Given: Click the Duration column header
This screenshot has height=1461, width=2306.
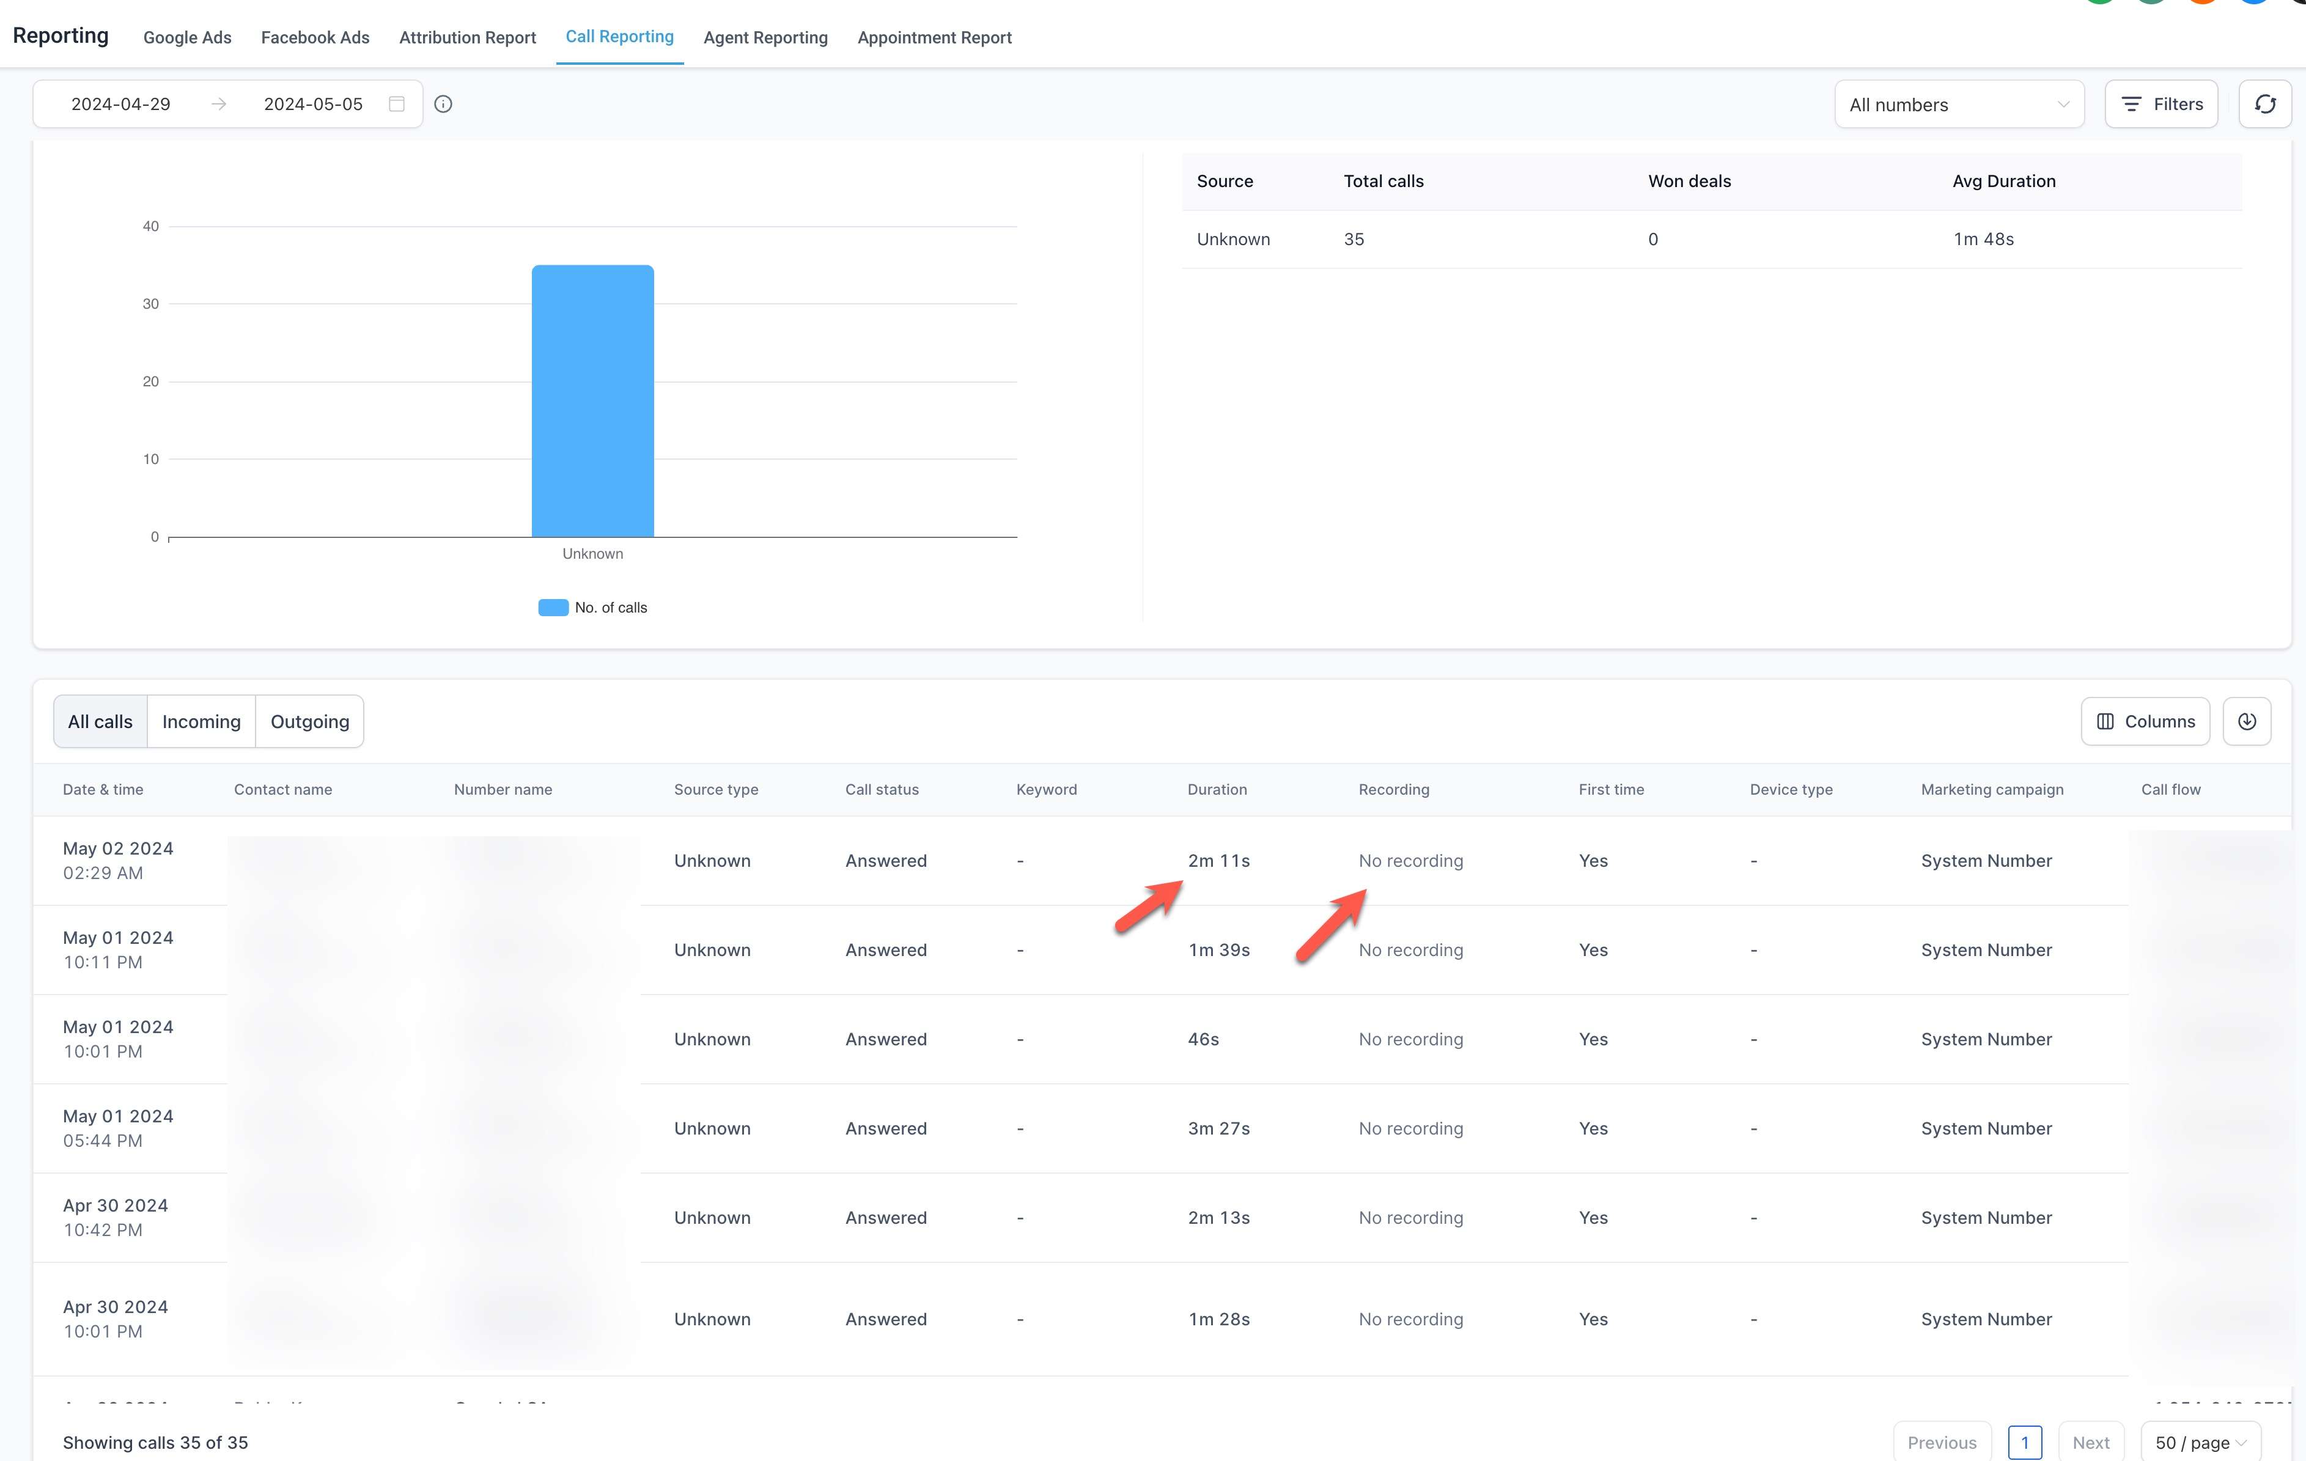Looking at the screenshot, I should coord(1216,789).
